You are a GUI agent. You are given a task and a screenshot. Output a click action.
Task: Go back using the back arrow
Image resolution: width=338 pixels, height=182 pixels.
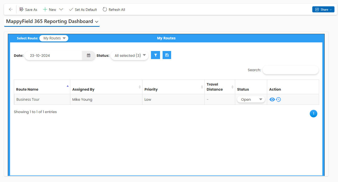coord(11,10)
